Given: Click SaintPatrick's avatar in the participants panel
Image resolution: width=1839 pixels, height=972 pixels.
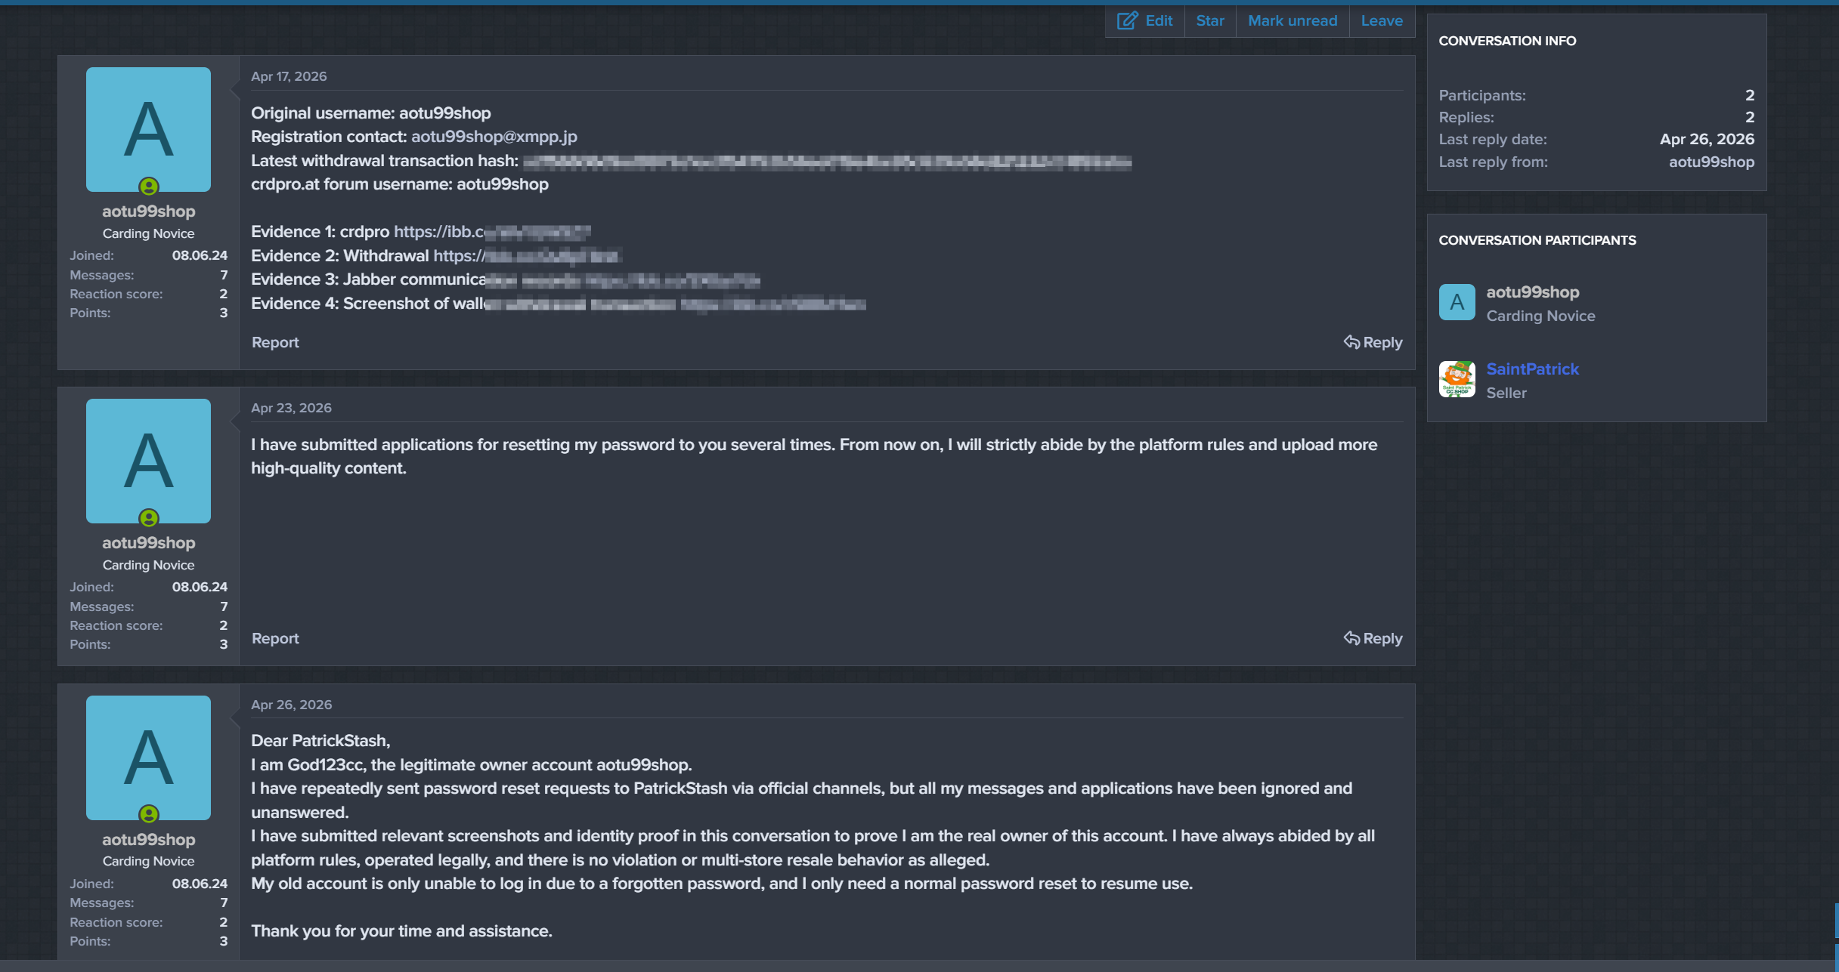Looking at the screenshot, I should click(x=1457, y=379).
